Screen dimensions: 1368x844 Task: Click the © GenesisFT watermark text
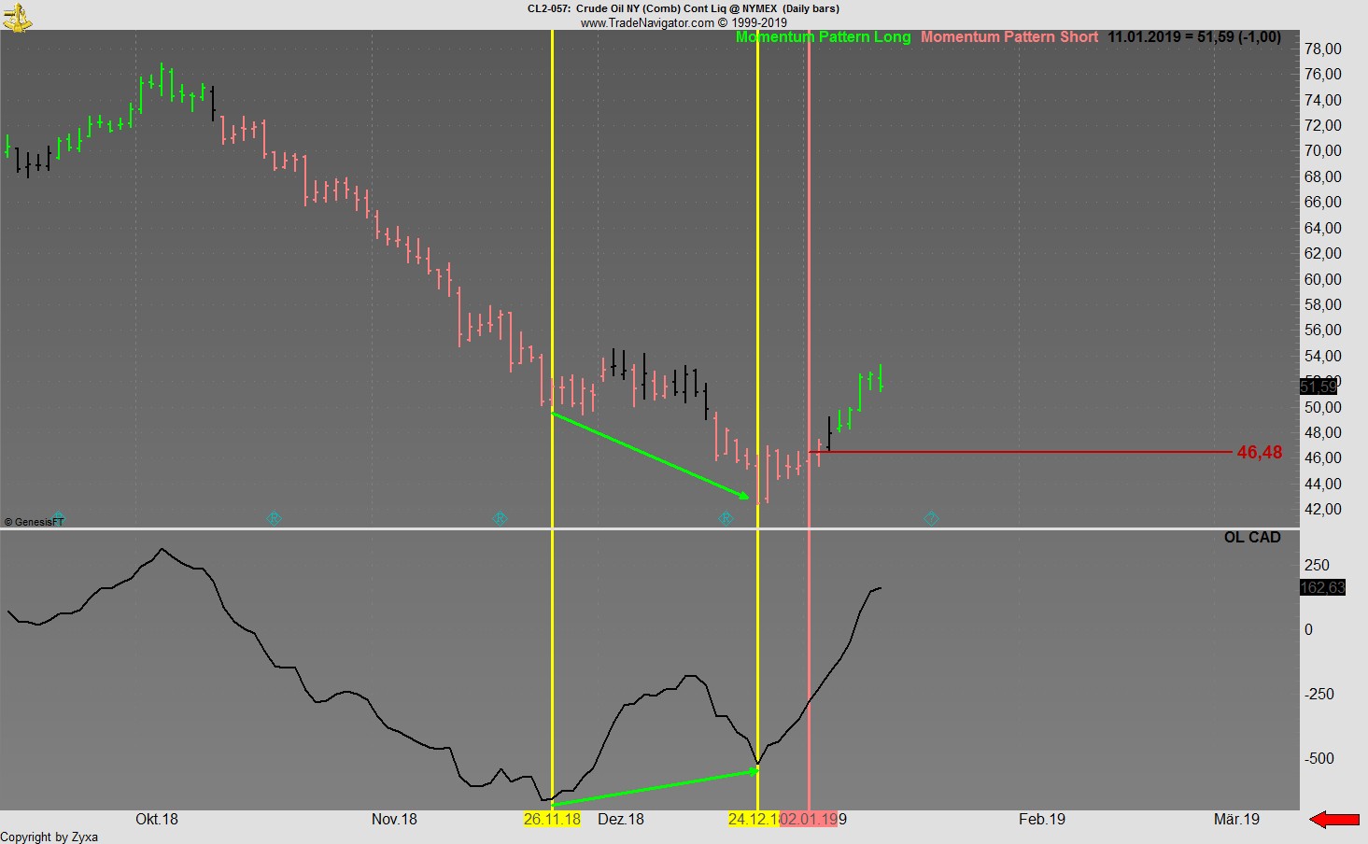coord(34,522)
